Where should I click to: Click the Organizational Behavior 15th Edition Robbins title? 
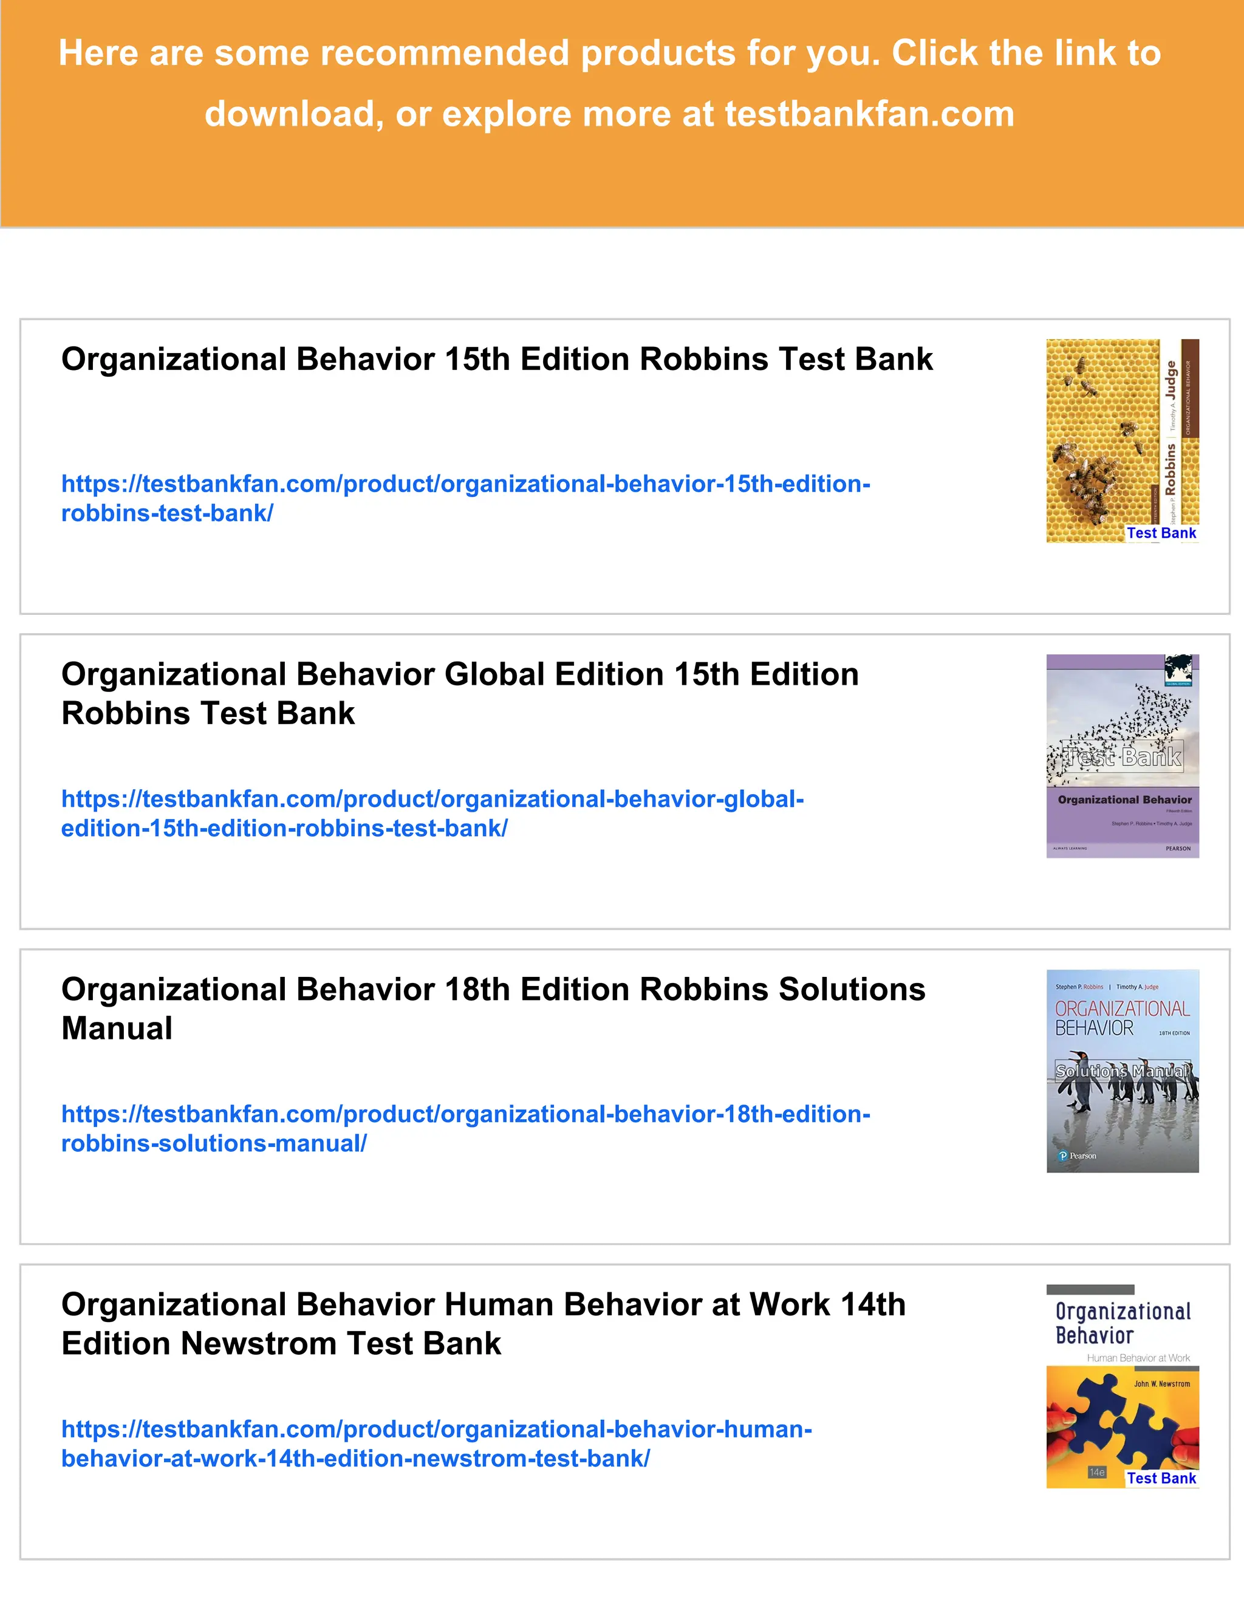(497, 360)
